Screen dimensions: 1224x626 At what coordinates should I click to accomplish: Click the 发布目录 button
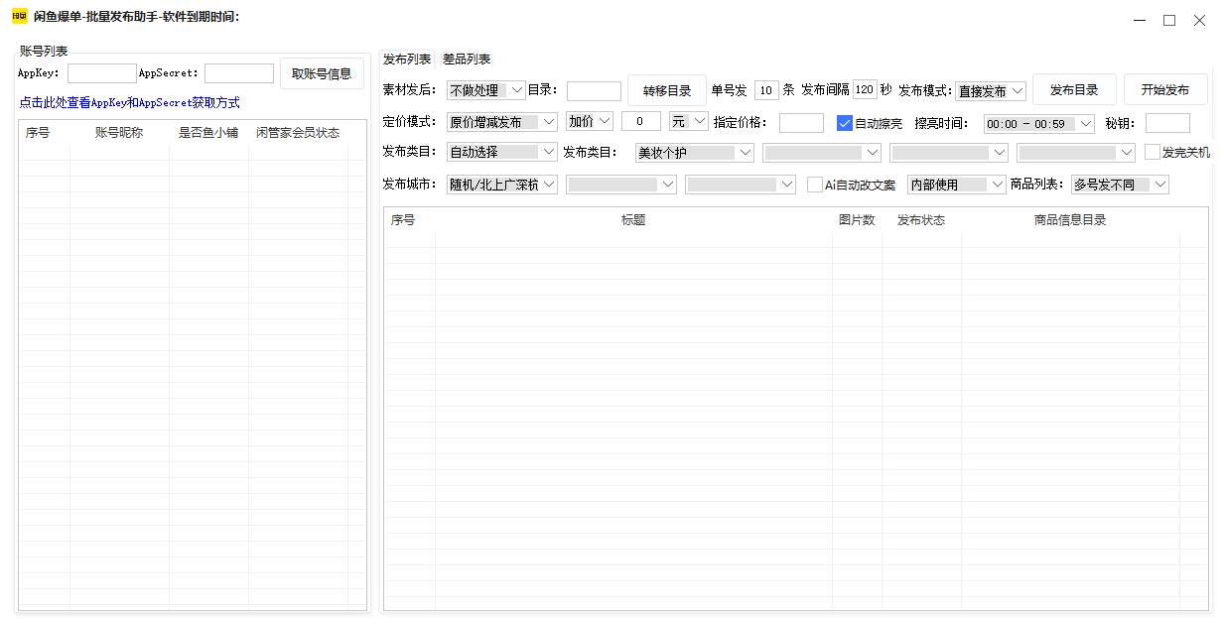tap(1074, 89)
